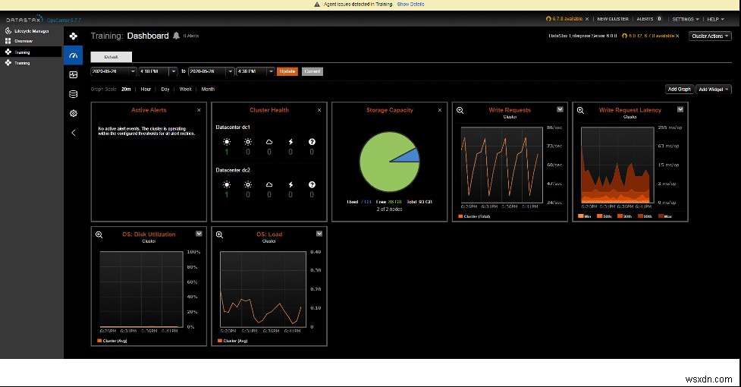741x387 pixels.
Task: Set graph scale to Hour
Action: click(146, 90)
